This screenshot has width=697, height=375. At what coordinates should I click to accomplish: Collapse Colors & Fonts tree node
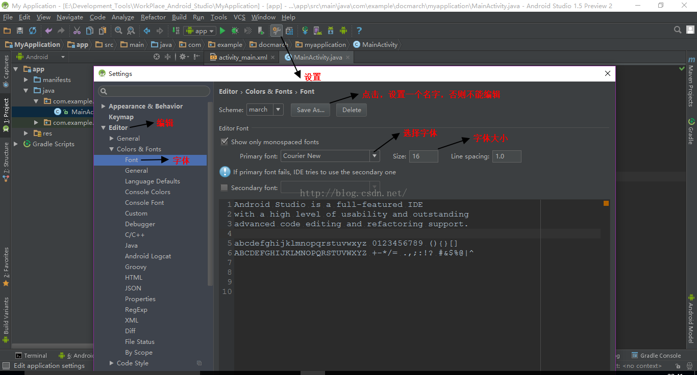[x=112, y=149]
